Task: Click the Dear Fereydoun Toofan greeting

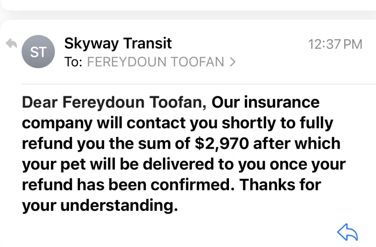Action: [x=114, y=102]
